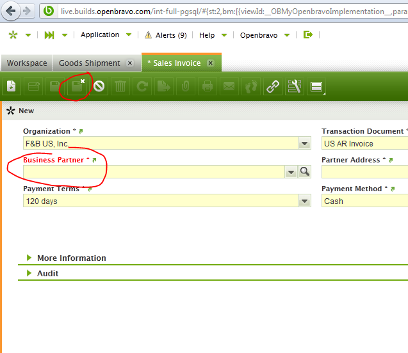Click the green logout icon
The width and height of the screenshot is (408, 353).
(308, 35)
